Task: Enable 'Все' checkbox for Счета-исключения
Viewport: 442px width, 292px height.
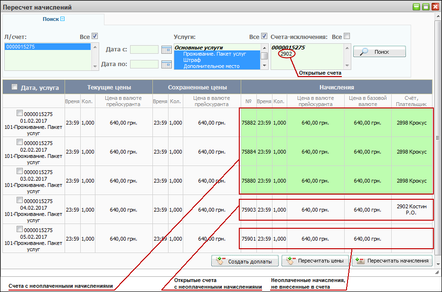Action: click(347, 36)
